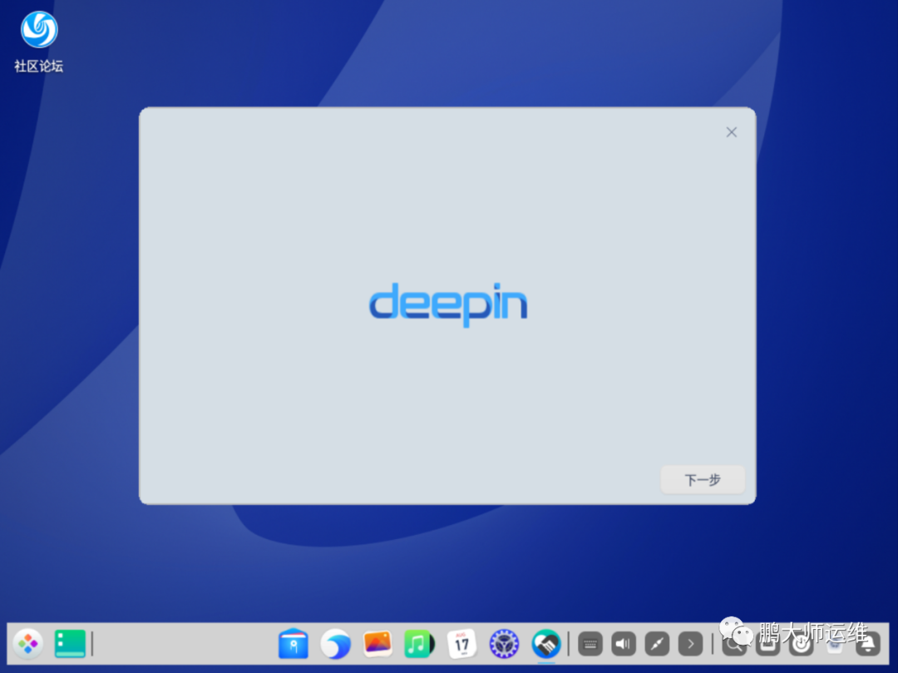Viewport: 898px width, 673px height.
Task: Click the 下一步 button
Action: click(703, 480)
